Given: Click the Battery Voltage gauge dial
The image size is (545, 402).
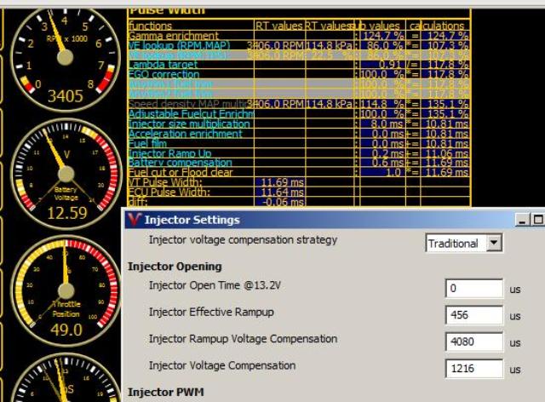Looking at the screenshot, I should (66, 173).
